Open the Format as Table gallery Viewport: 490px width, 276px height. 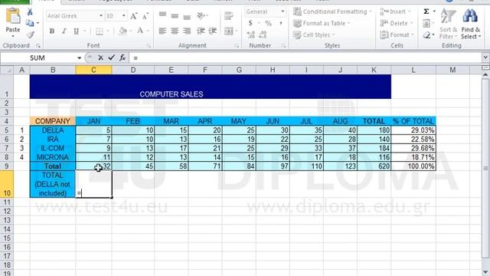[322, 23]
